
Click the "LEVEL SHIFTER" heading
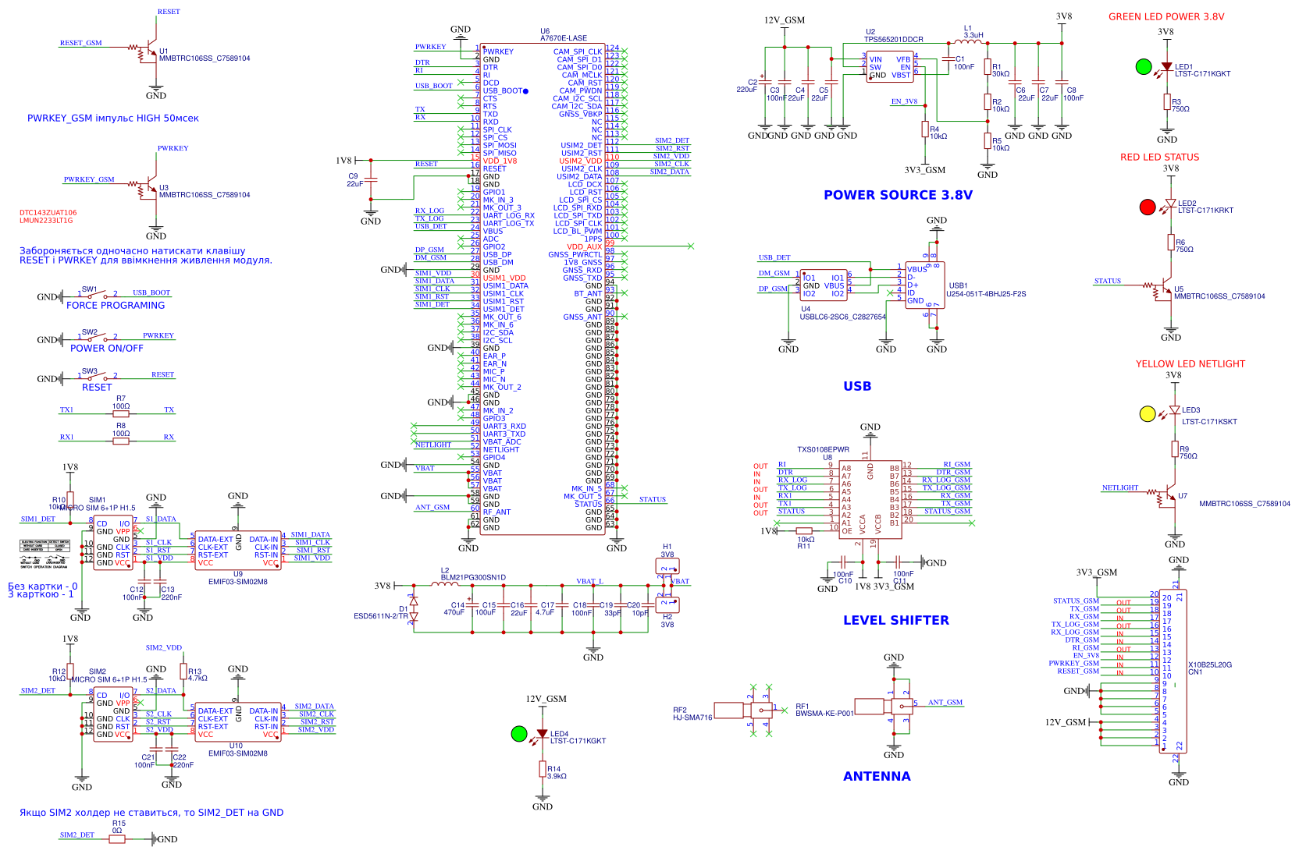click(896, 620)
